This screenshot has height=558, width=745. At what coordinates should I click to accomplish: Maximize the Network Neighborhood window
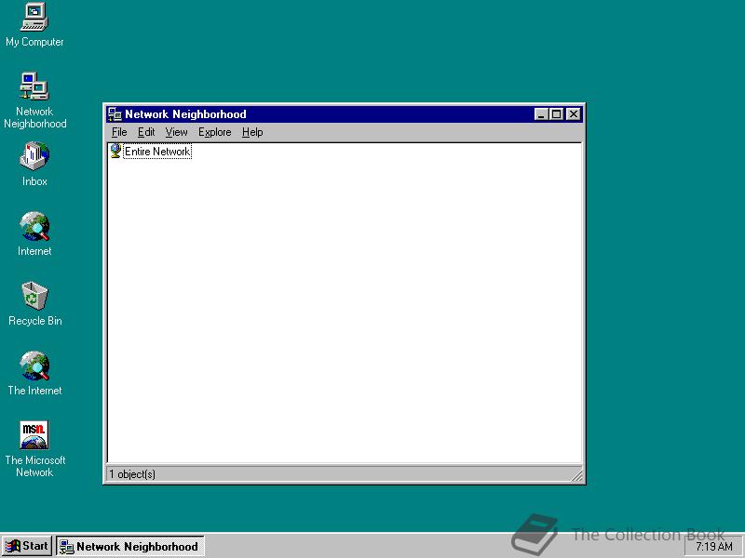pyautogui.click(x=556, y=114)
